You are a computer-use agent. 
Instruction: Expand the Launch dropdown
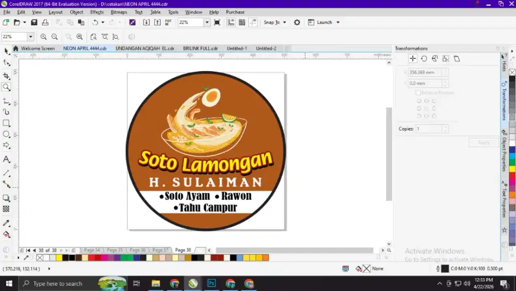[338, 22]
